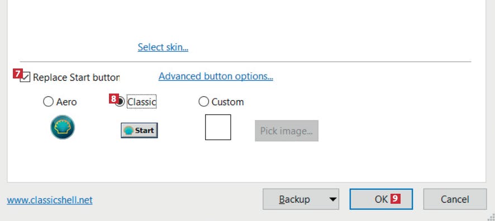The image size is (495, 221).
Task: Click the grayed Pick image button
Action: pos(287,130)
